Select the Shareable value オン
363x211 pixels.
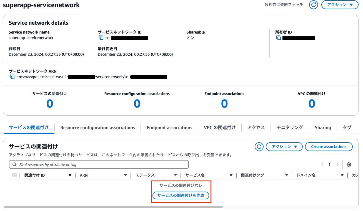coord(190,38)
